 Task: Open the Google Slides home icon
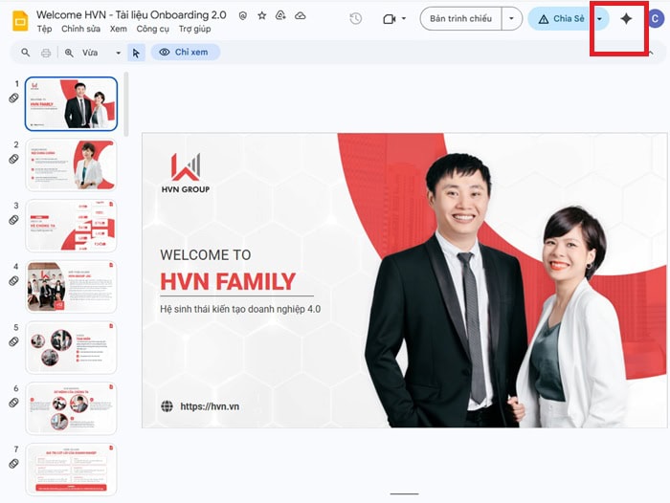coord(20,20)
